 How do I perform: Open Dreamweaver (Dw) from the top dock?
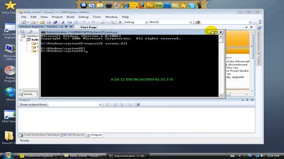[x=158, y=5]
